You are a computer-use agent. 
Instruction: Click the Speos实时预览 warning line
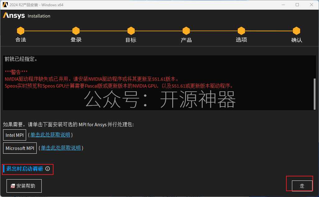[119, 86]
